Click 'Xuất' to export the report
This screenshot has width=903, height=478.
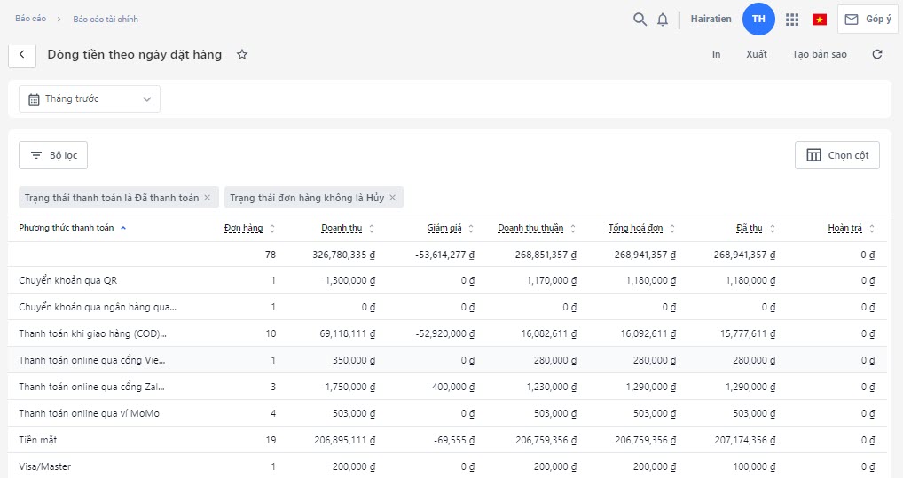[757, 55]
